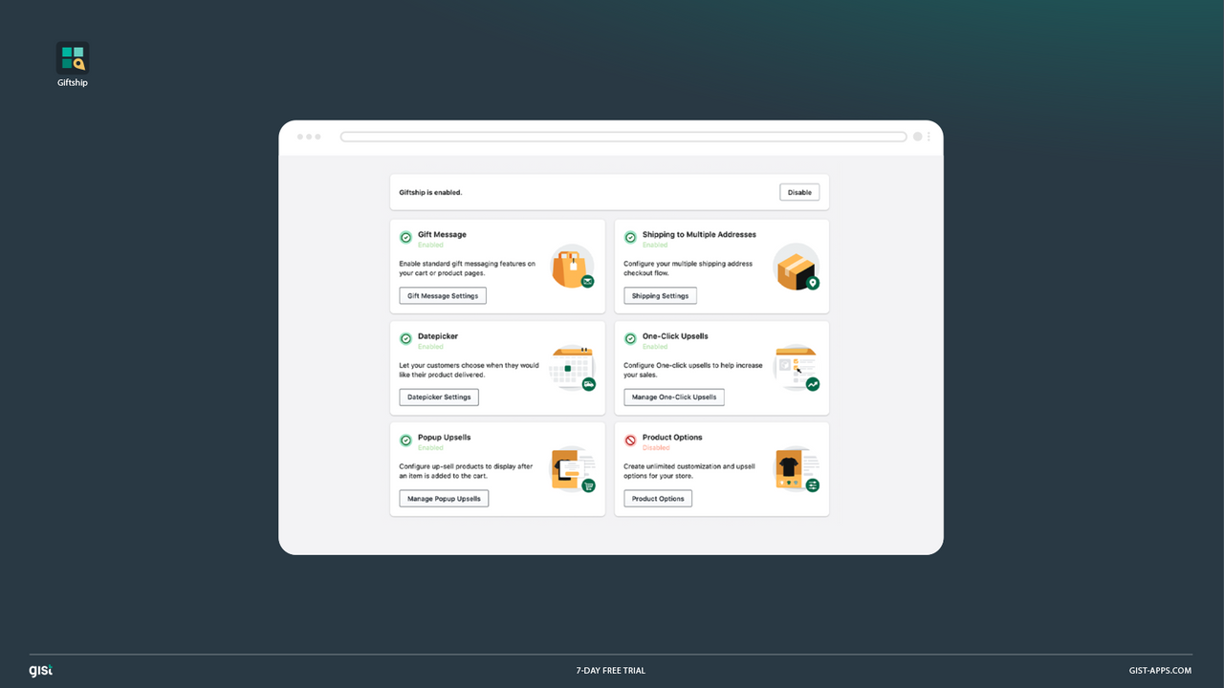Click Manage One-Click Upsells button
1224x688 pixels.
[x=674, y=397]
